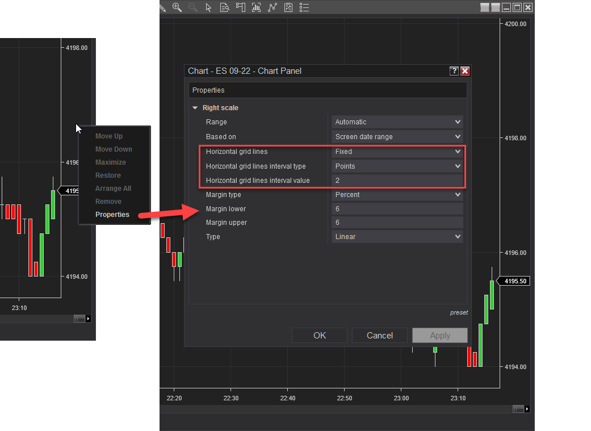
Task: Maximize the chart window
Action: pos(517,7)
